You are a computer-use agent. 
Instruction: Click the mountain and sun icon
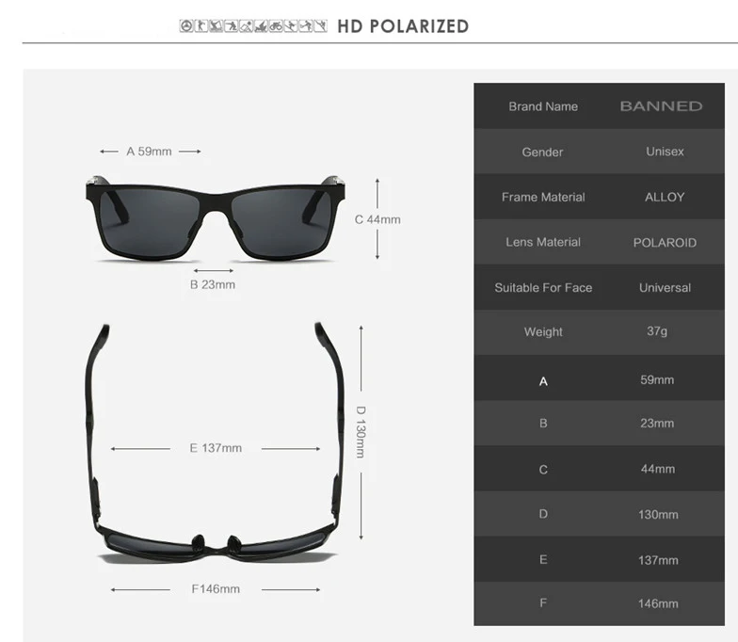coord(247,26)
